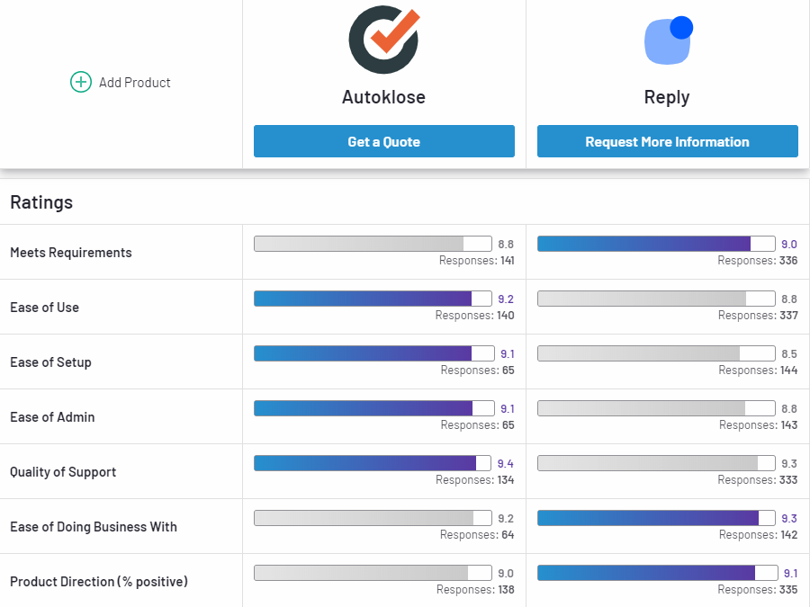This screenshot has height=607, width=810.
Task: Click the Autoklose checkmark logo
Action: tap(384, 40)
